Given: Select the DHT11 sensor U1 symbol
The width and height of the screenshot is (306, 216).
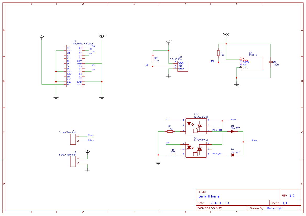Looking at the screenshot, I should pyautogui.click(x=252, y=63).
